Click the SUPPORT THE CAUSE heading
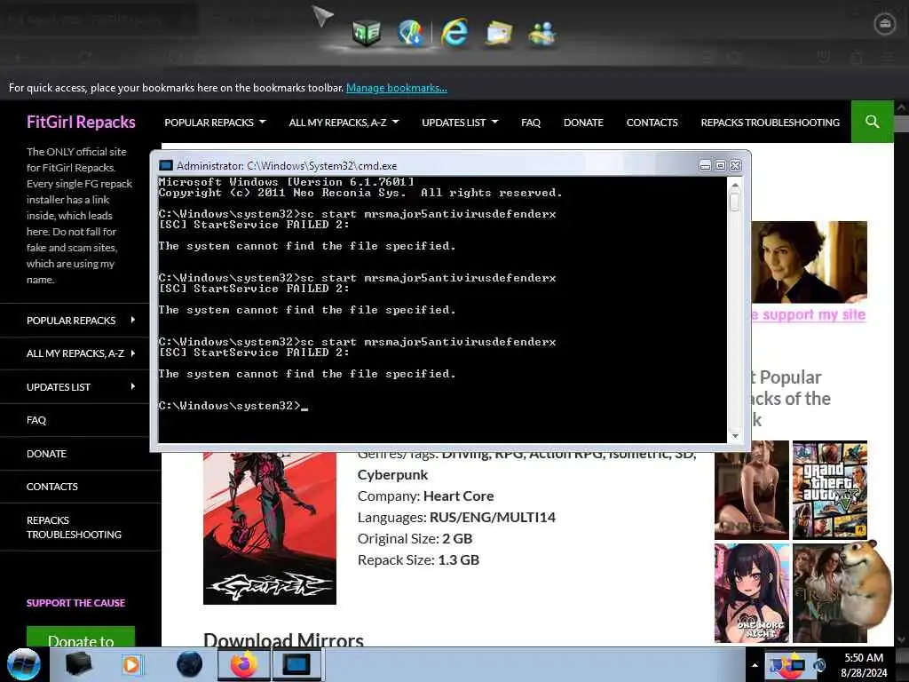The height and width of the screenshot is (682, 909). click(75, 603)
